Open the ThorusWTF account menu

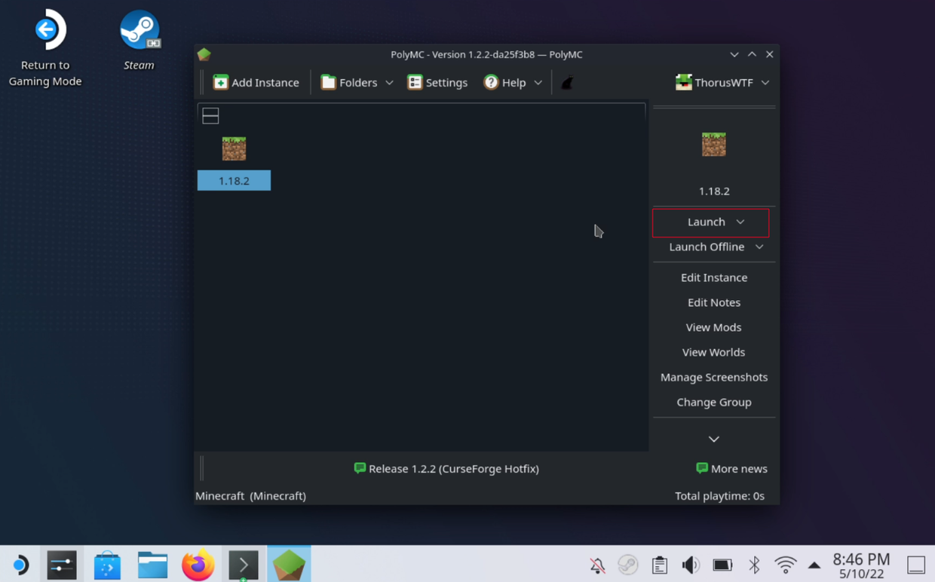722,82
